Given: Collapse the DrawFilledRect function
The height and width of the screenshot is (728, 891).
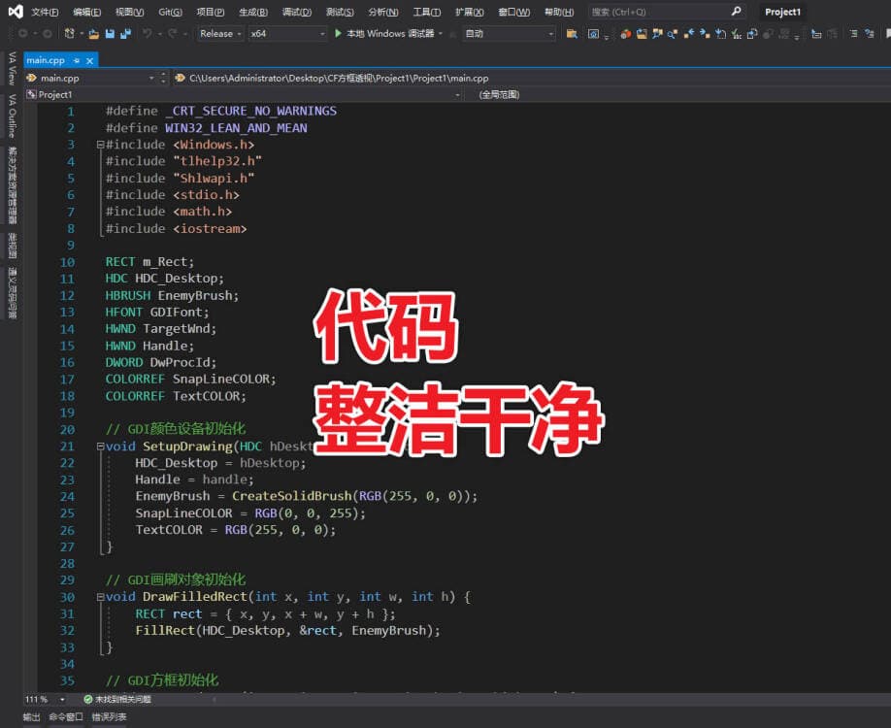Looking at the screenshot, I should click(99, 597).
